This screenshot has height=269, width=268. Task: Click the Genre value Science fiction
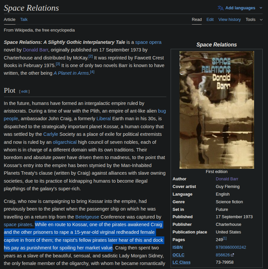229,202
